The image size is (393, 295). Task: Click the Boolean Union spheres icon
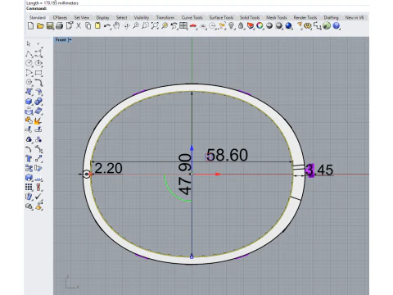38,102
